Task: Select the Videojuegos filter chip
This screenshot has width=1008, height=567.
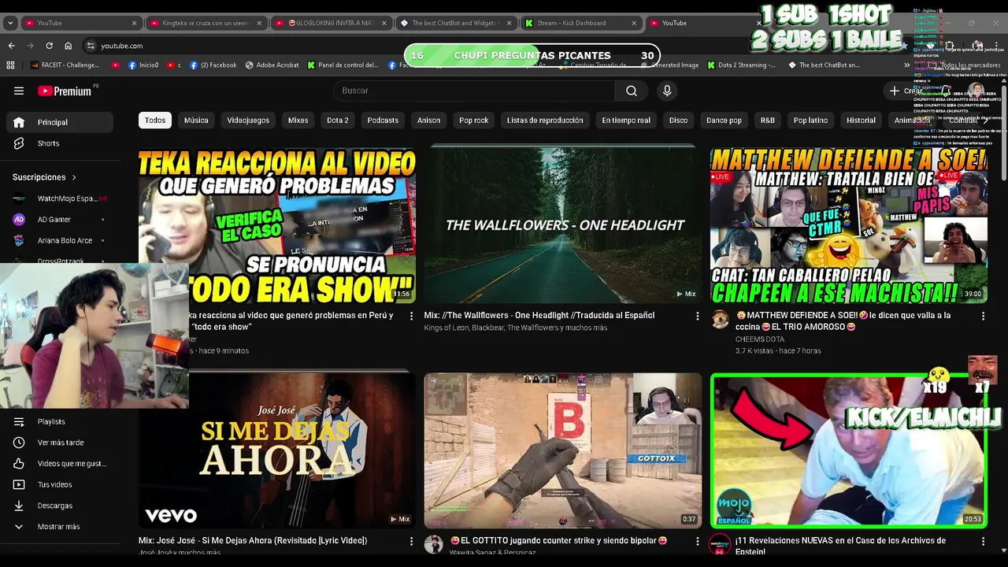Action: point(248,120)
